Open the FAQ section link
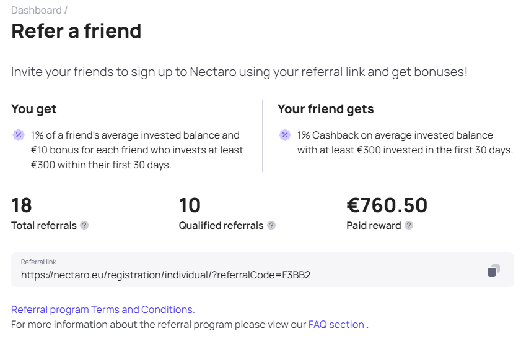Image resolution: width=521 pixels, height=339 pixels. (336, 324)
